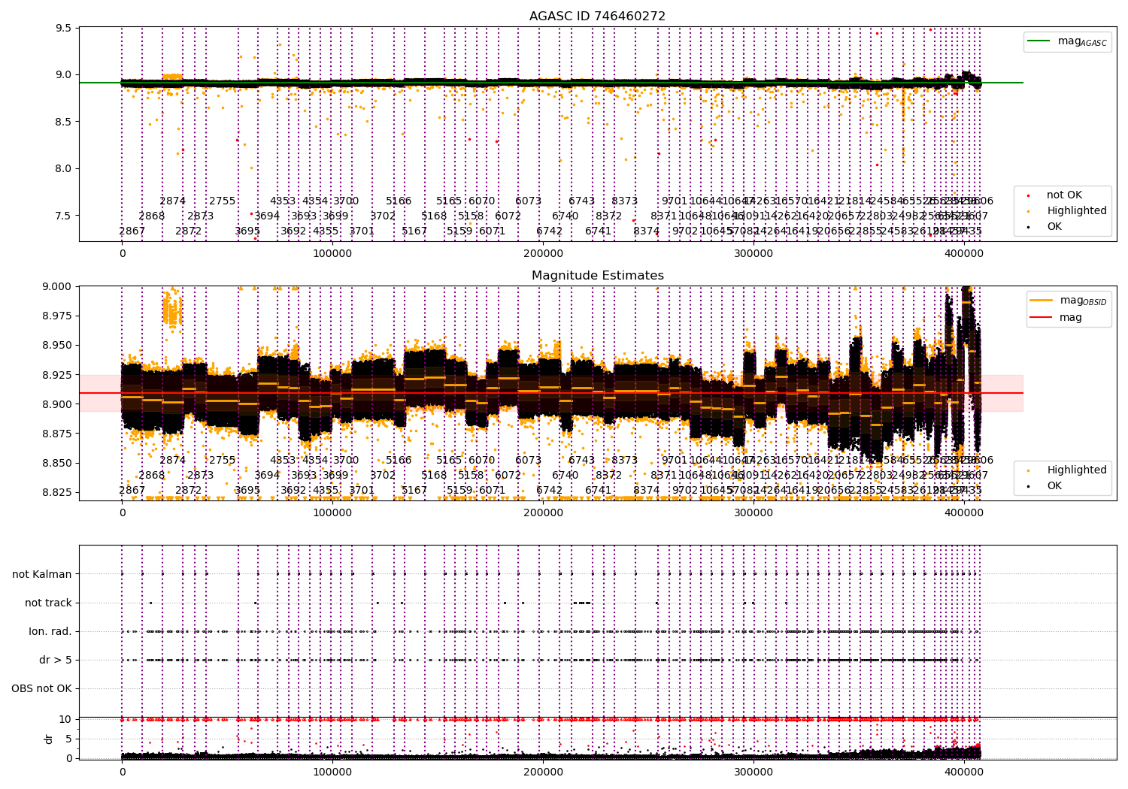Click OBSID label '8374' in the middle plot

(x=647, y=490)
